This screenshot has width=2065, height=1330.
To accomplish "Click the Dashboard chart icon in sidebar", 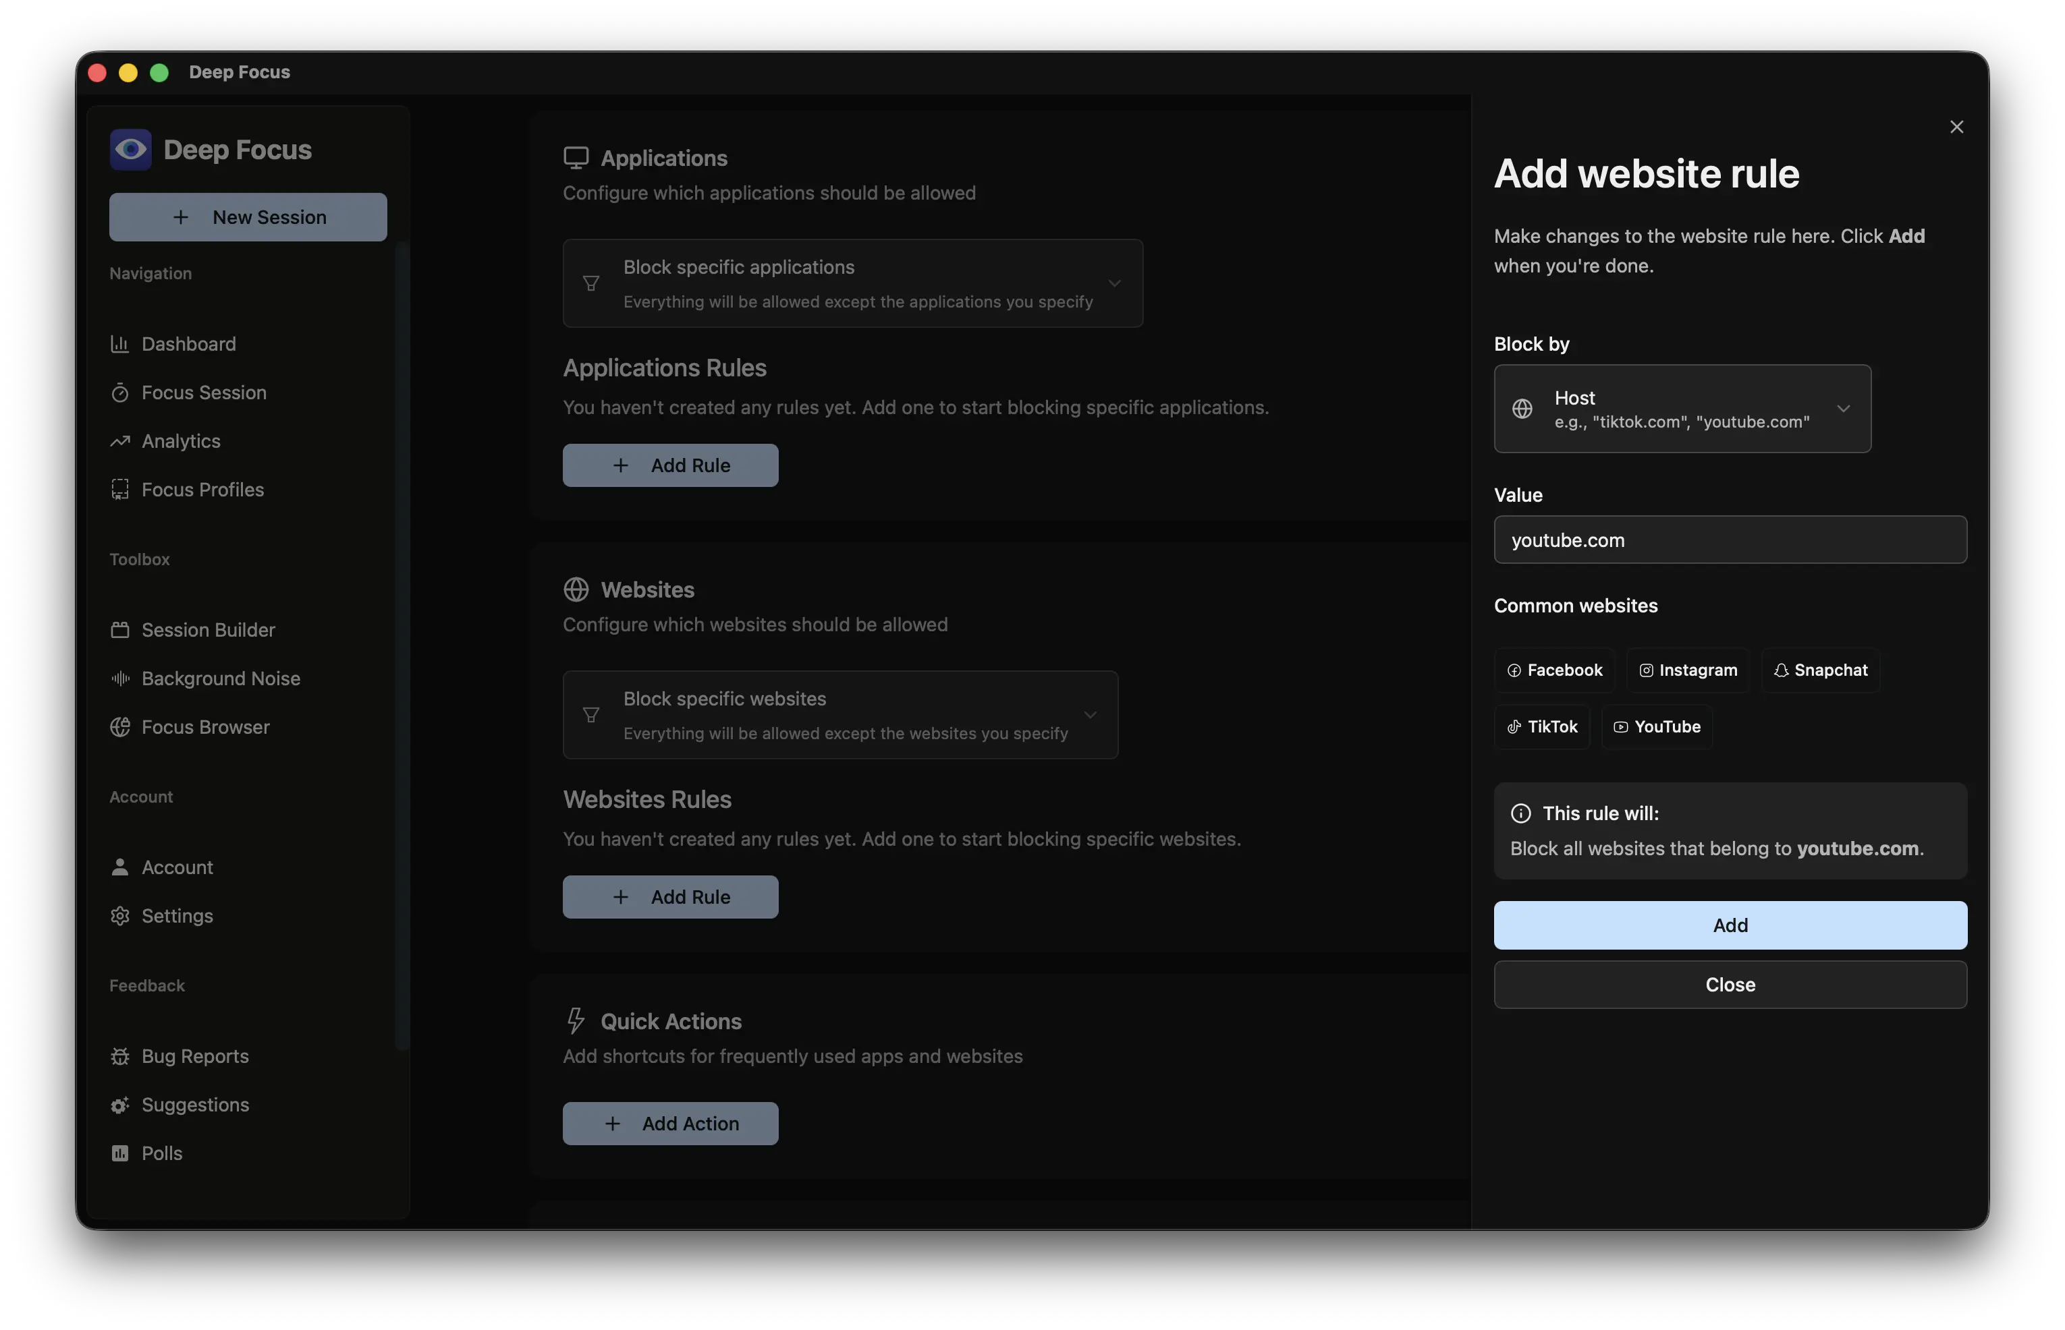I will point(120,344).
